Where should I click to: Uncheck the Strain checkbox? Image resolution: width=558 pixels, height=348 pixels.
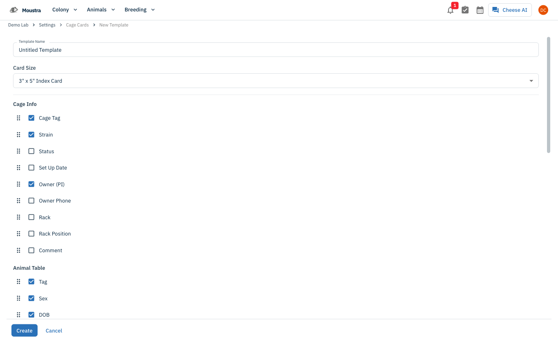tap(31, 134)
